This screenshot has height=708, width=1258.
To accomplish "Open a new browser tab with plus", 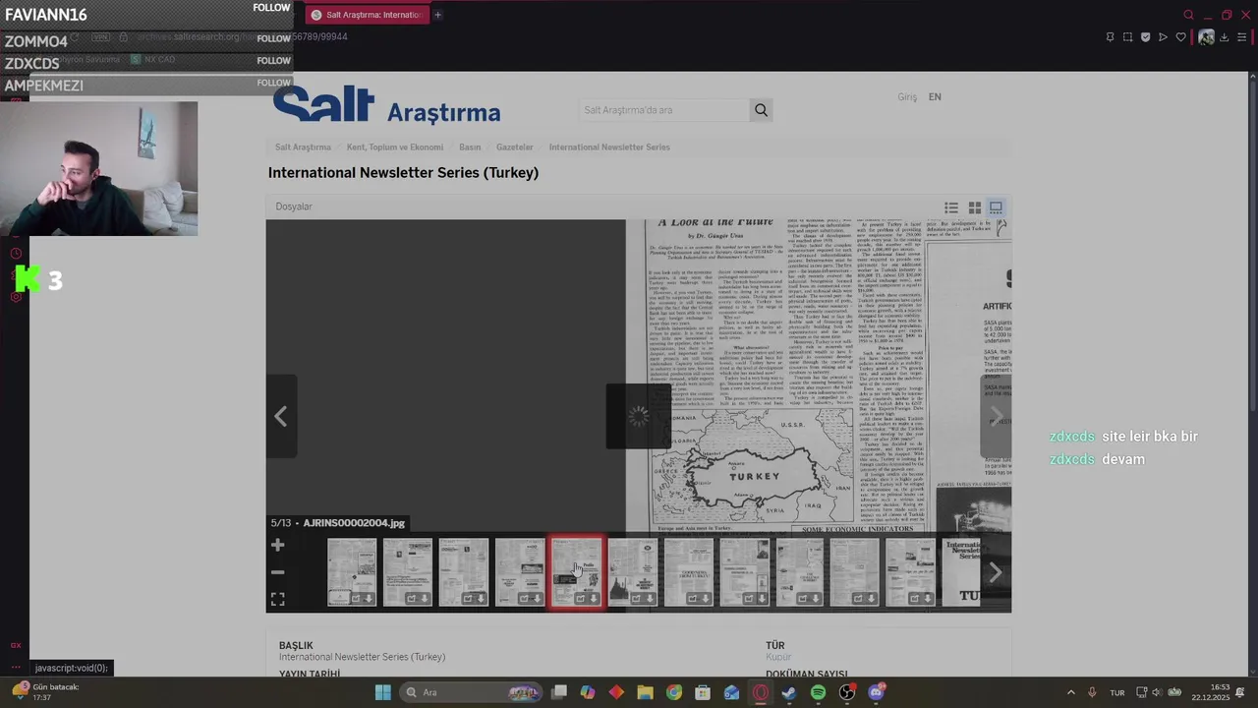I will [x=437, y=15].
